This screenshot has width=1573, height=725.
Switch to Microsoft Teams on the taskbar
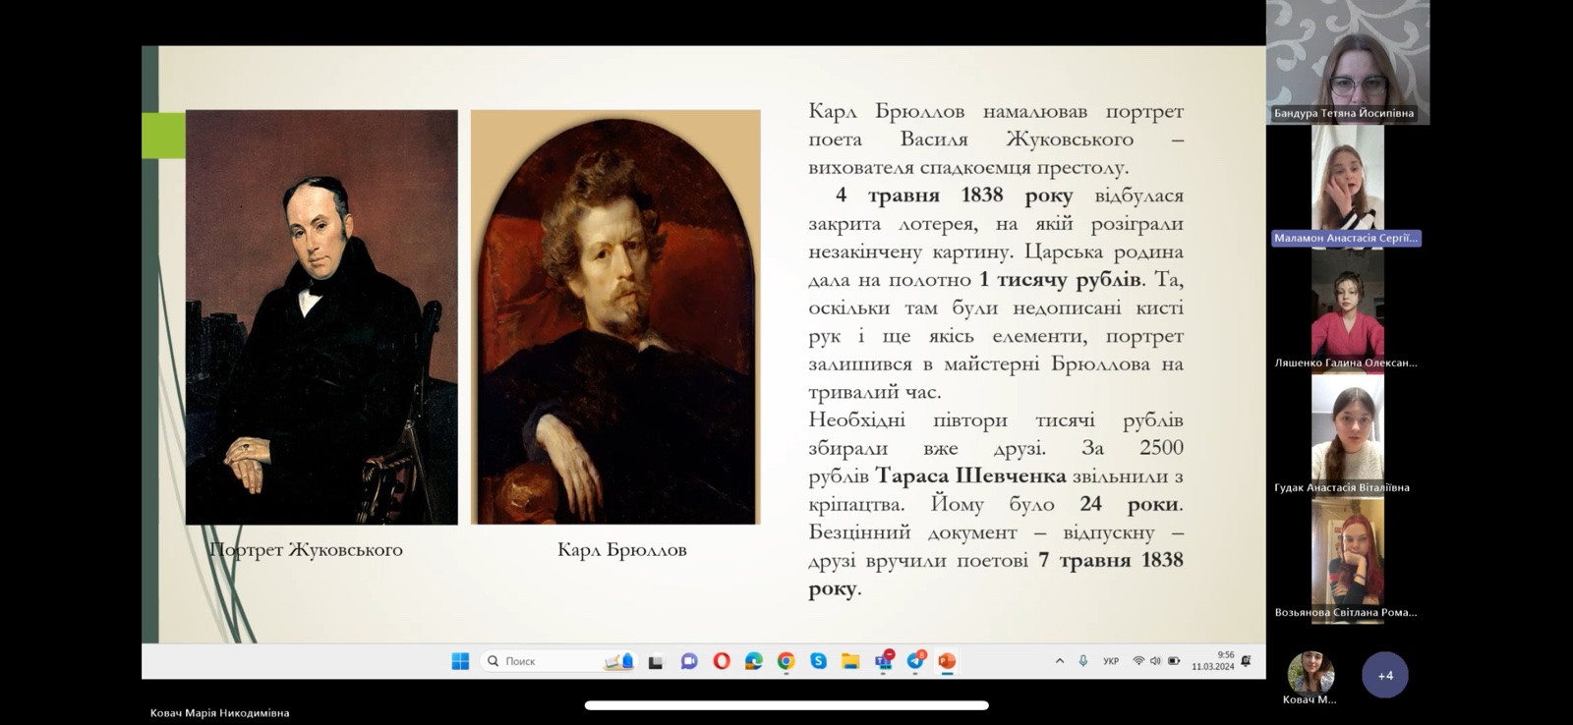click(x=884, y=660)
